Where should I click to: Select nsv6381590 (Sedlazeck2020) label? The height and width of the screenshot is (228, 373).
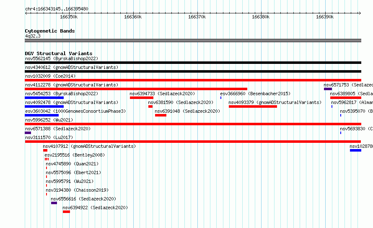point(181,102)
